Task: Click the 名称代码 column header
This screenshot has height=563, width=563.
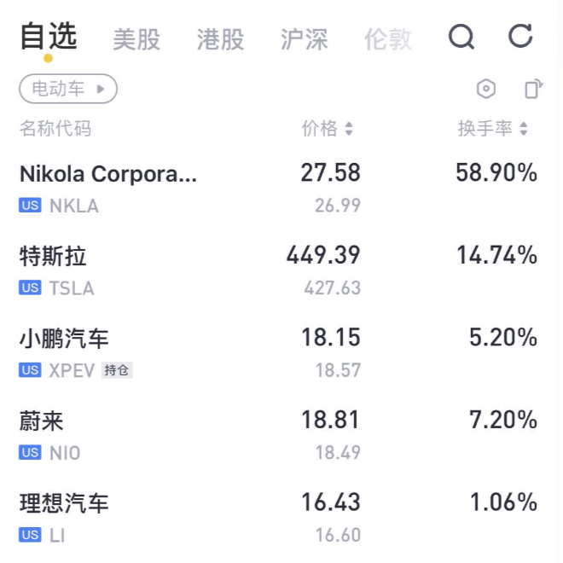Action: pyautogui.click(x=55, y=129)
